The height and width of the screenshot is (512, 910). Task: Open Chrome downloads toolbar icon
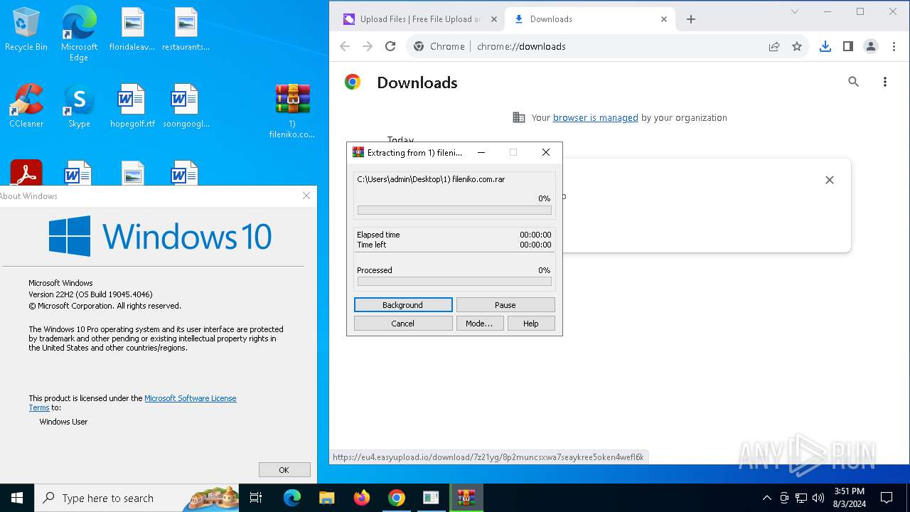[x=825, y=46]
